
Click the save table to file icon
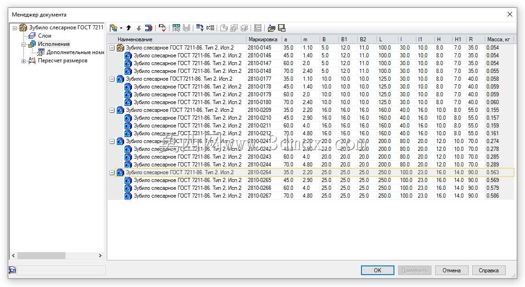point(282,28)
